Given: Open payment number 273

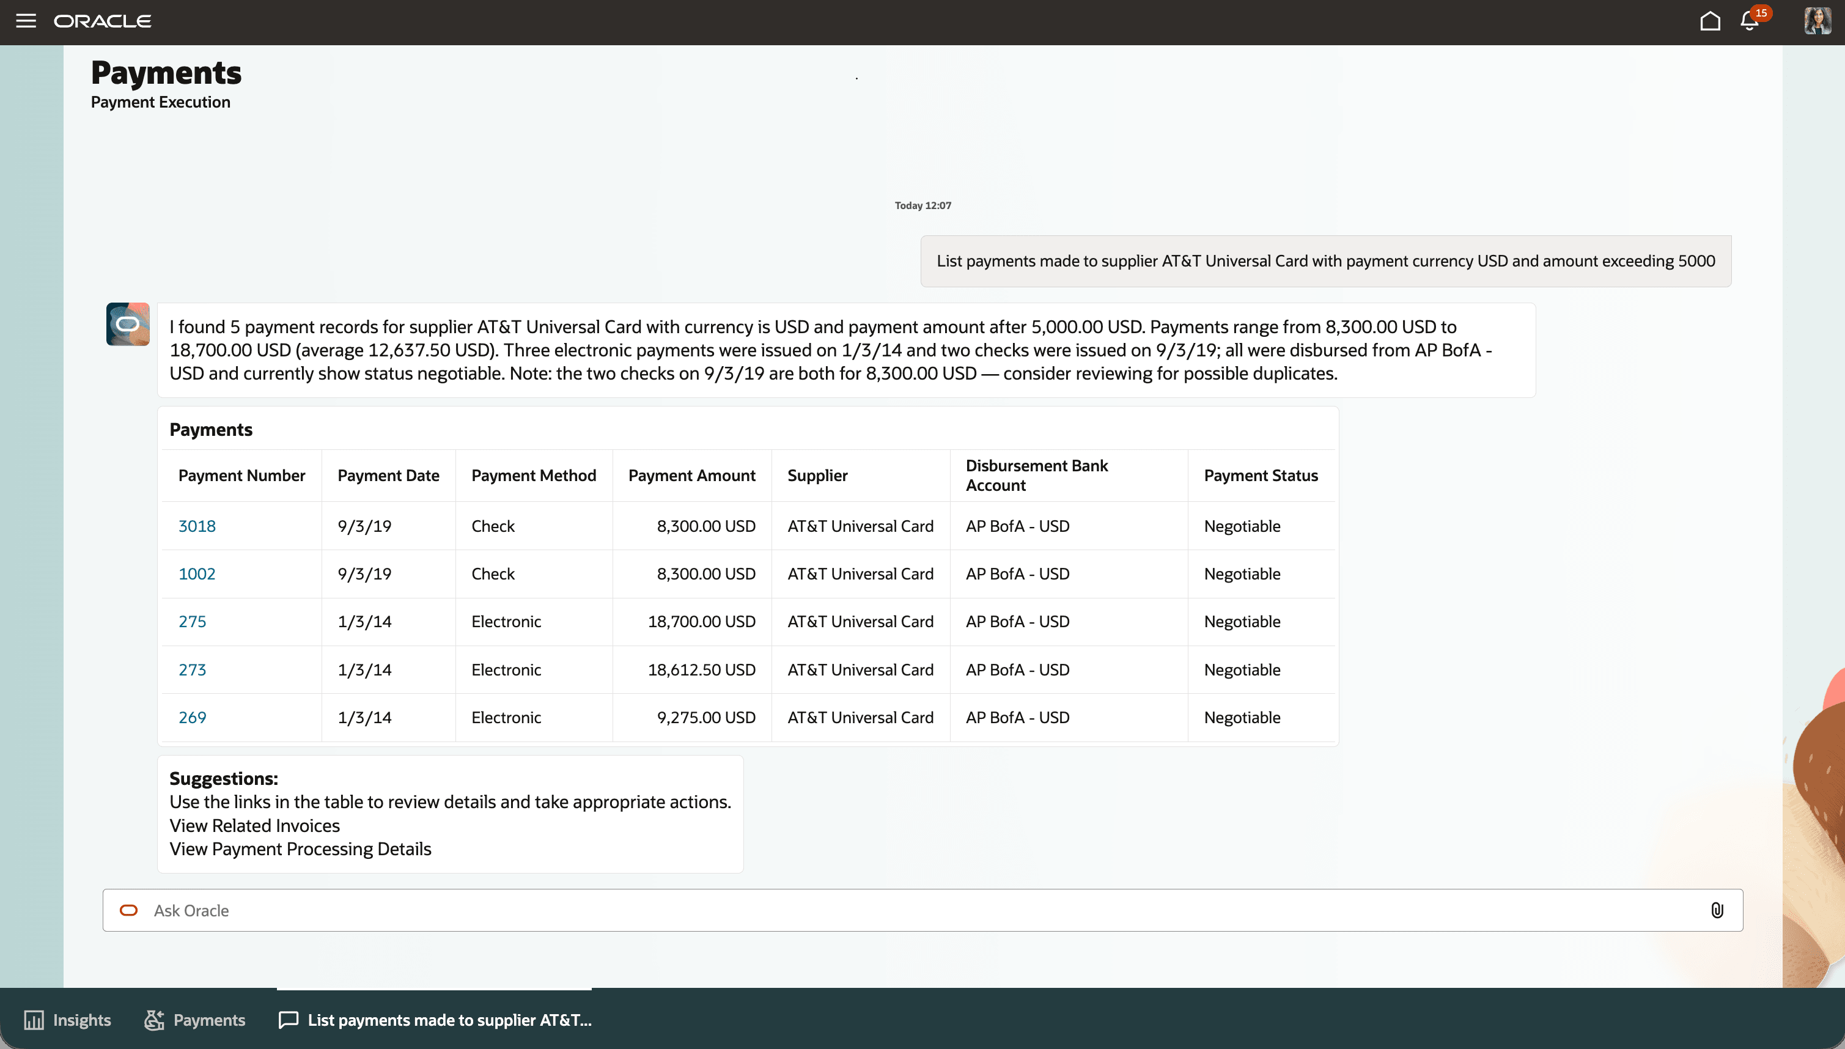Looking at the screenshot, I should click(193, 669).
